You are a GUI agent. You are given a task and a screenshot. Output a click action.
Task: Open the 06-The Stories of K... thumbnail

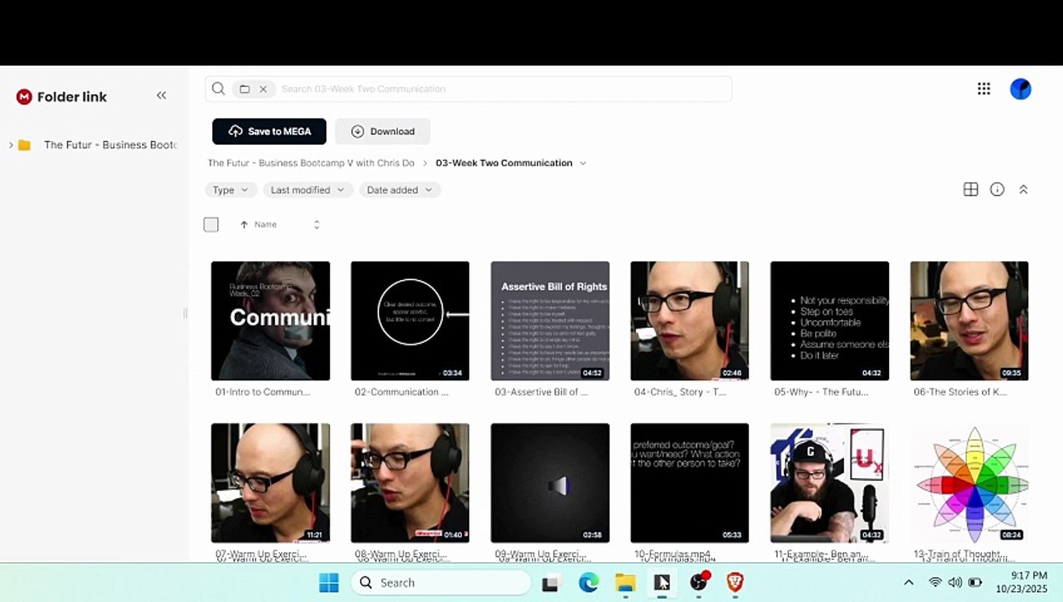(969, 321)
